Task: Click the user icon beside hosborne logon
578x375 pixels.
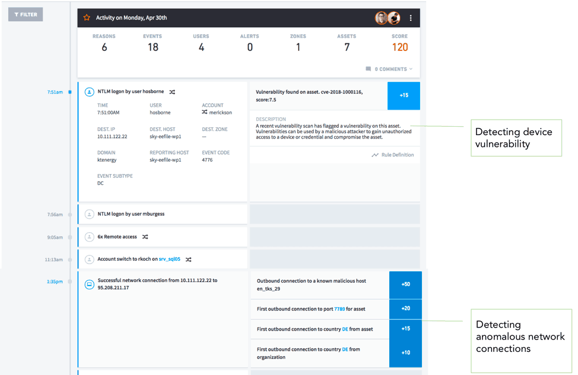Action: pos(89,92)
